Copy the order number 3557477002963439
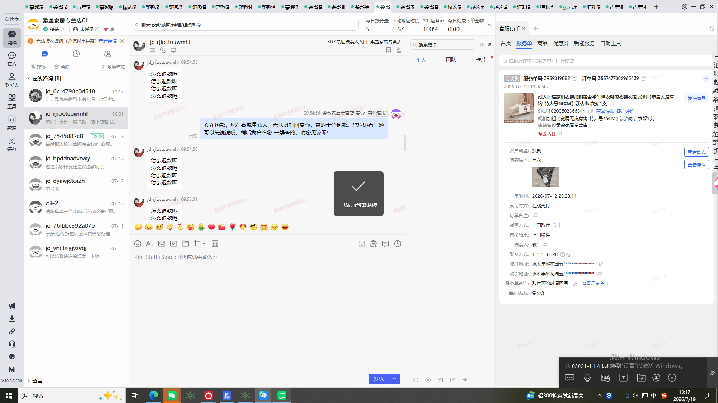 pos(644,78)
